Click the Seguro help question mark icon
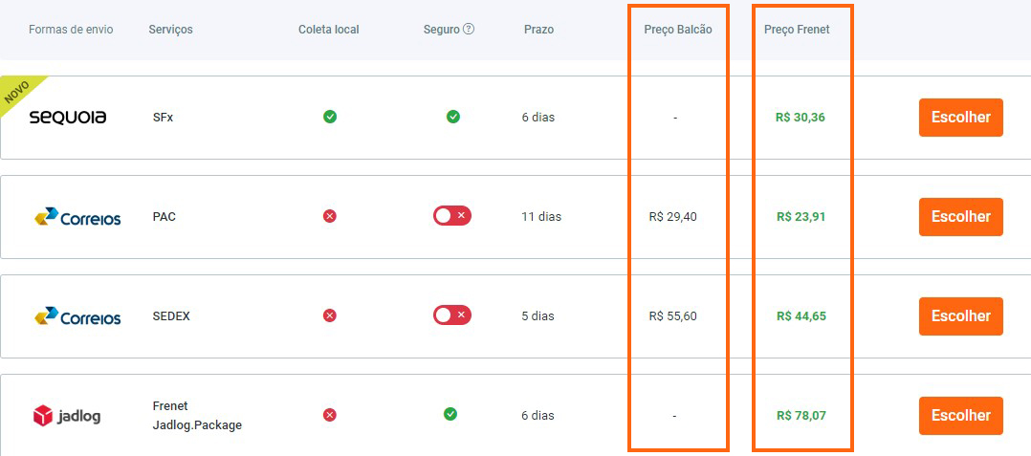This screenshot has width=1031, height=456. click(x=469, y=29)
